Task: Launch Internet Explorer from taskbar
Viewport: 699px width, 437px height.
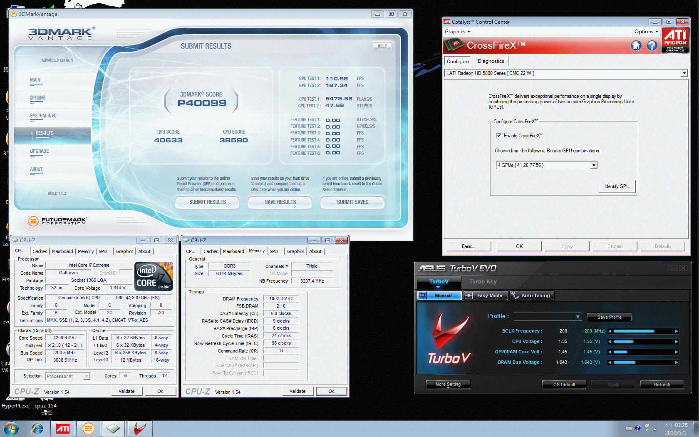Action: tap(37, 429)
